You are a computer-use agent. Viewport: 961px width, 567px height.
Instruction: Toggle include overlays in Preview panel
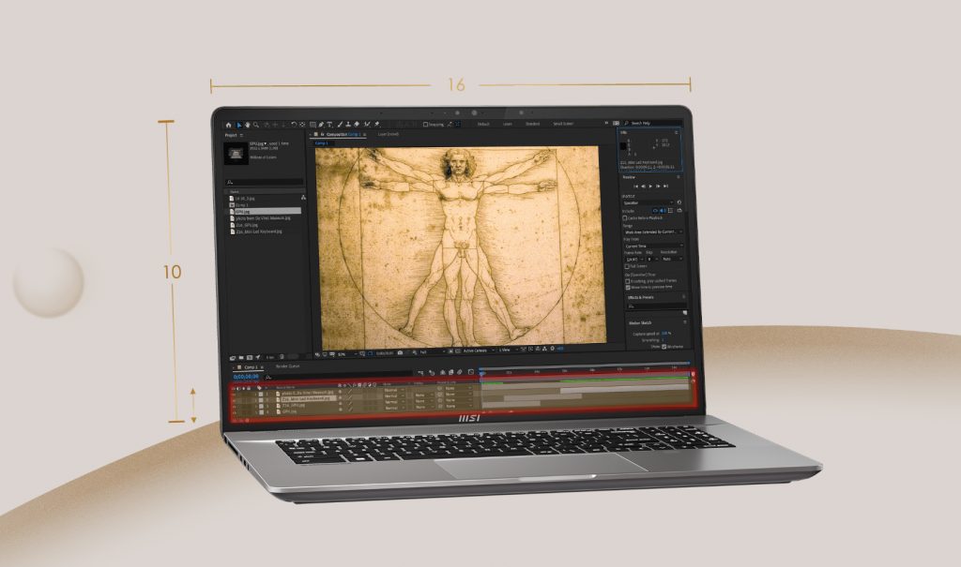tap(670, 210)
